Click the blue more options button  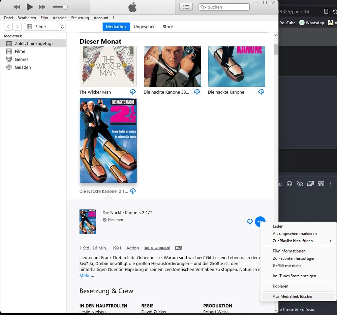coord(260,222)
